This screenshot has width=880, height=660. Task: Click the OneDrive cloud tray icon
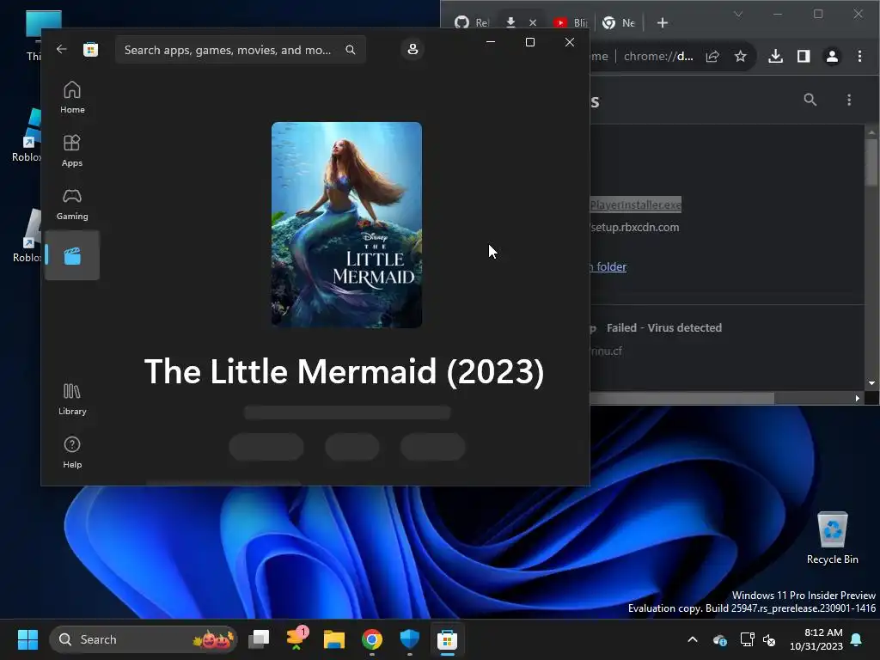(x=719, y=639)
